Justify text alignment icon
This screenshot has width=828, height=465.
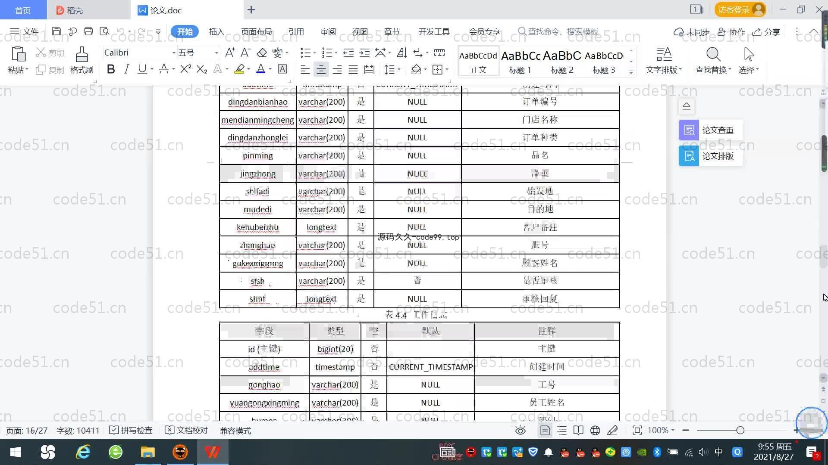pyautogui.click(x=353, y=69)
